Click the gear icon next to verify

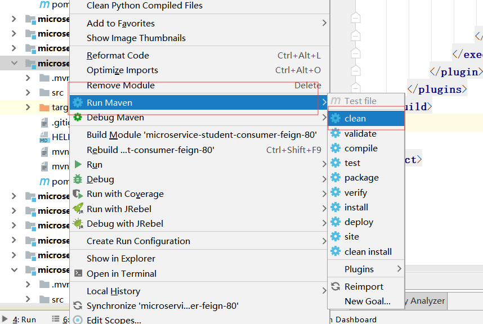point(336,192)
